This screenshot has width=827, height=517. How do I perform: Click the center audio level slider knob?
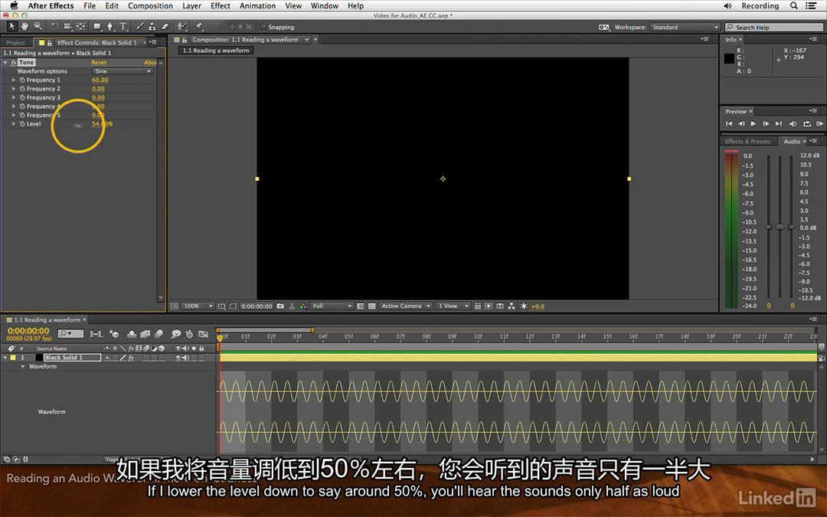pyautogui.click(x=780, y=226)
